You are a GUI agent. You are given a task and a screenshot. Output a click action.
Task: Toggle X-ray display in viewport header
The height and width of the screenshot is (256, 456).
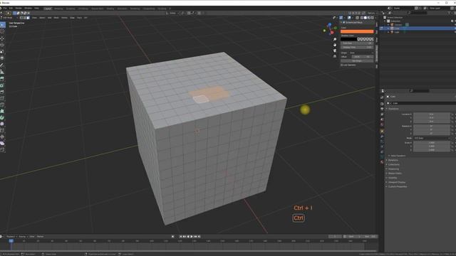click(x=358, y=18)
